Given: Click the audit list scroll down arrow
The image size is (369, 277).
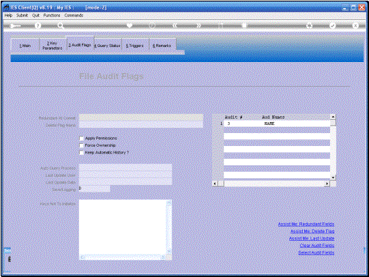Looking at the screenshot, I should 333,177.
